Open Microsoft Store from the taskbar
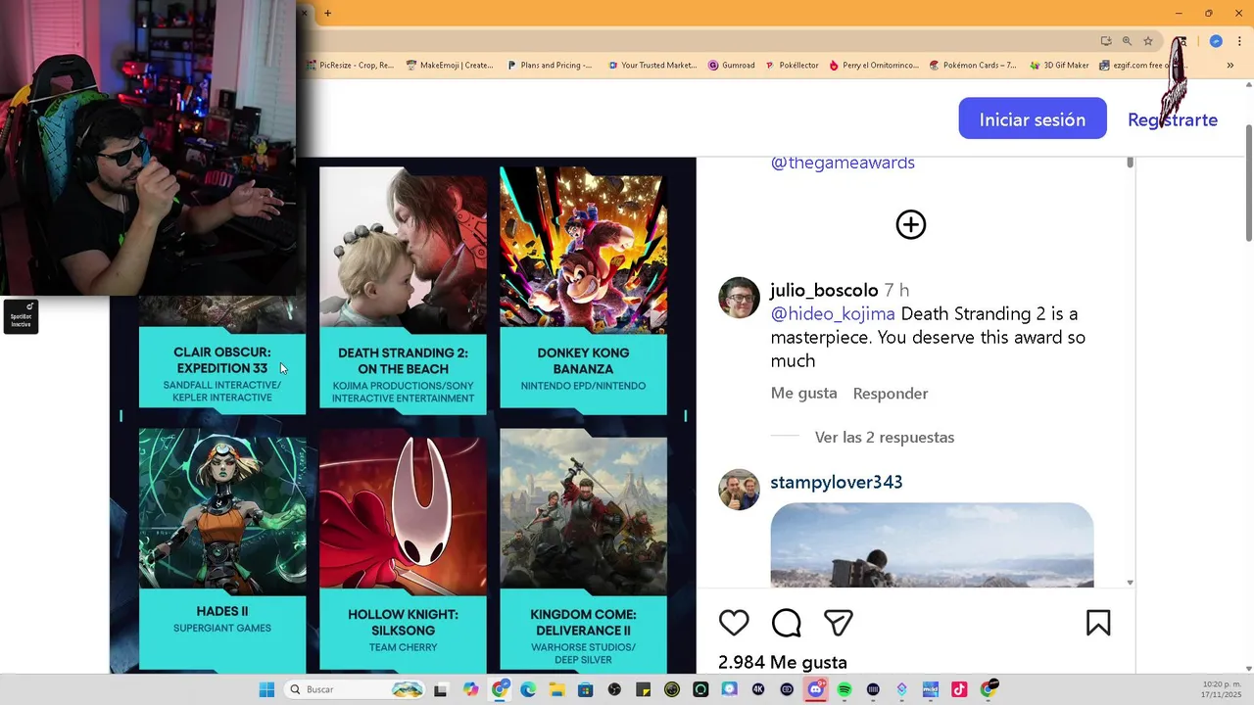This screenshot has height=705, width=1254. 586,689
